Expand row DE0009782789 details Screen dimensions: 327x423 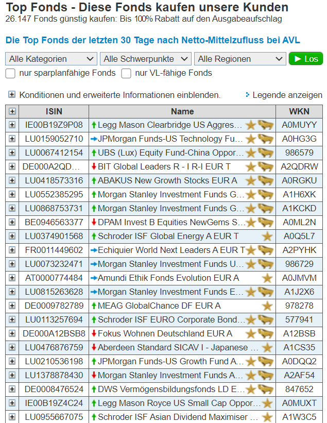coord(12,306)
